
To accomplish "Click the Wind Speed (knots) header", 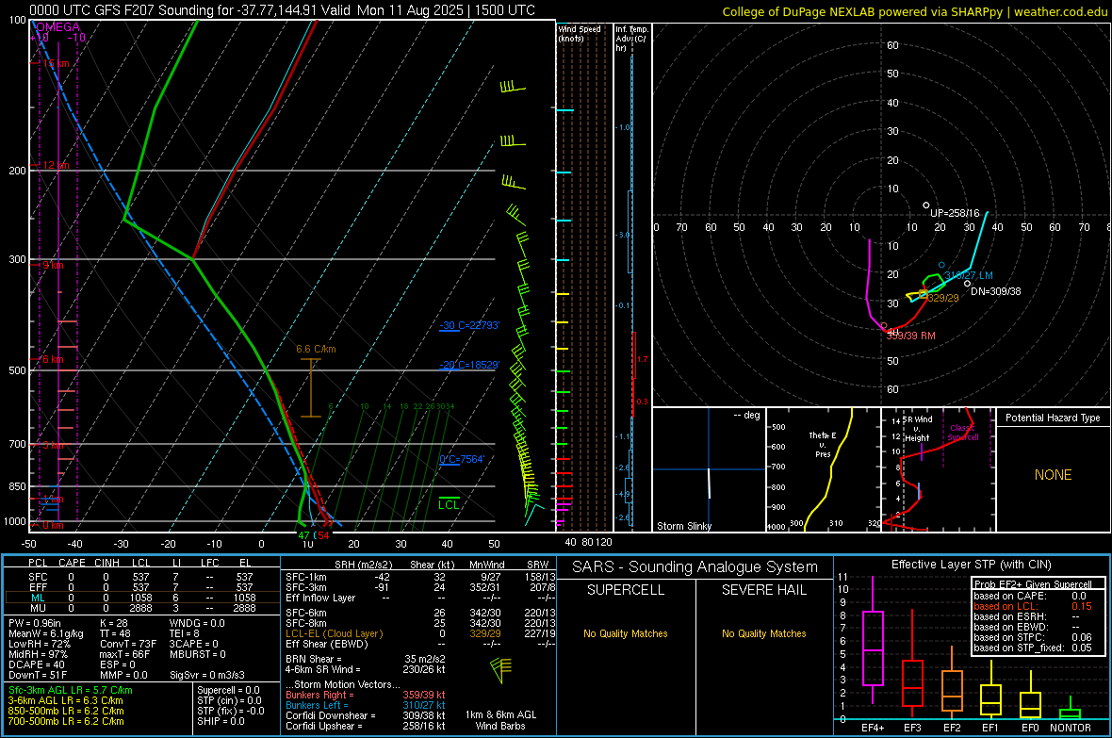I will click(580, 33).
